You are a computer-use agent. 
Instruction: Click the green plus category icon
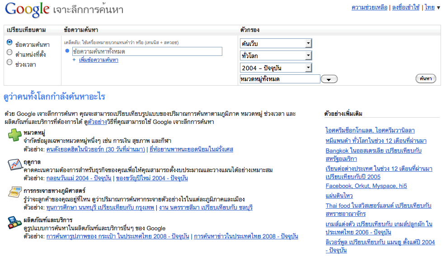click(x=14, y=135)
